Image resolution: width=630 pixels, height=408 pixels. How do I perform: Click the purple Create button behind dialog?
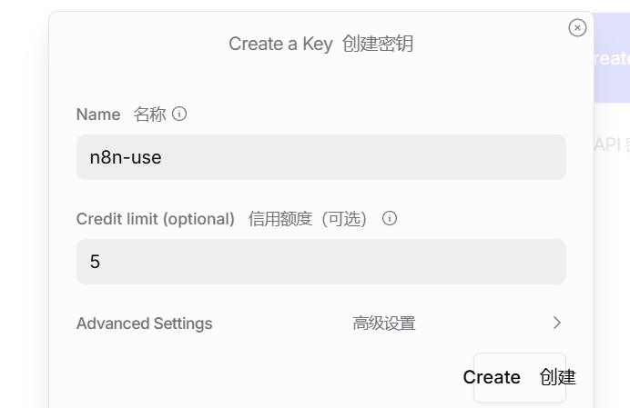[611, 58]
